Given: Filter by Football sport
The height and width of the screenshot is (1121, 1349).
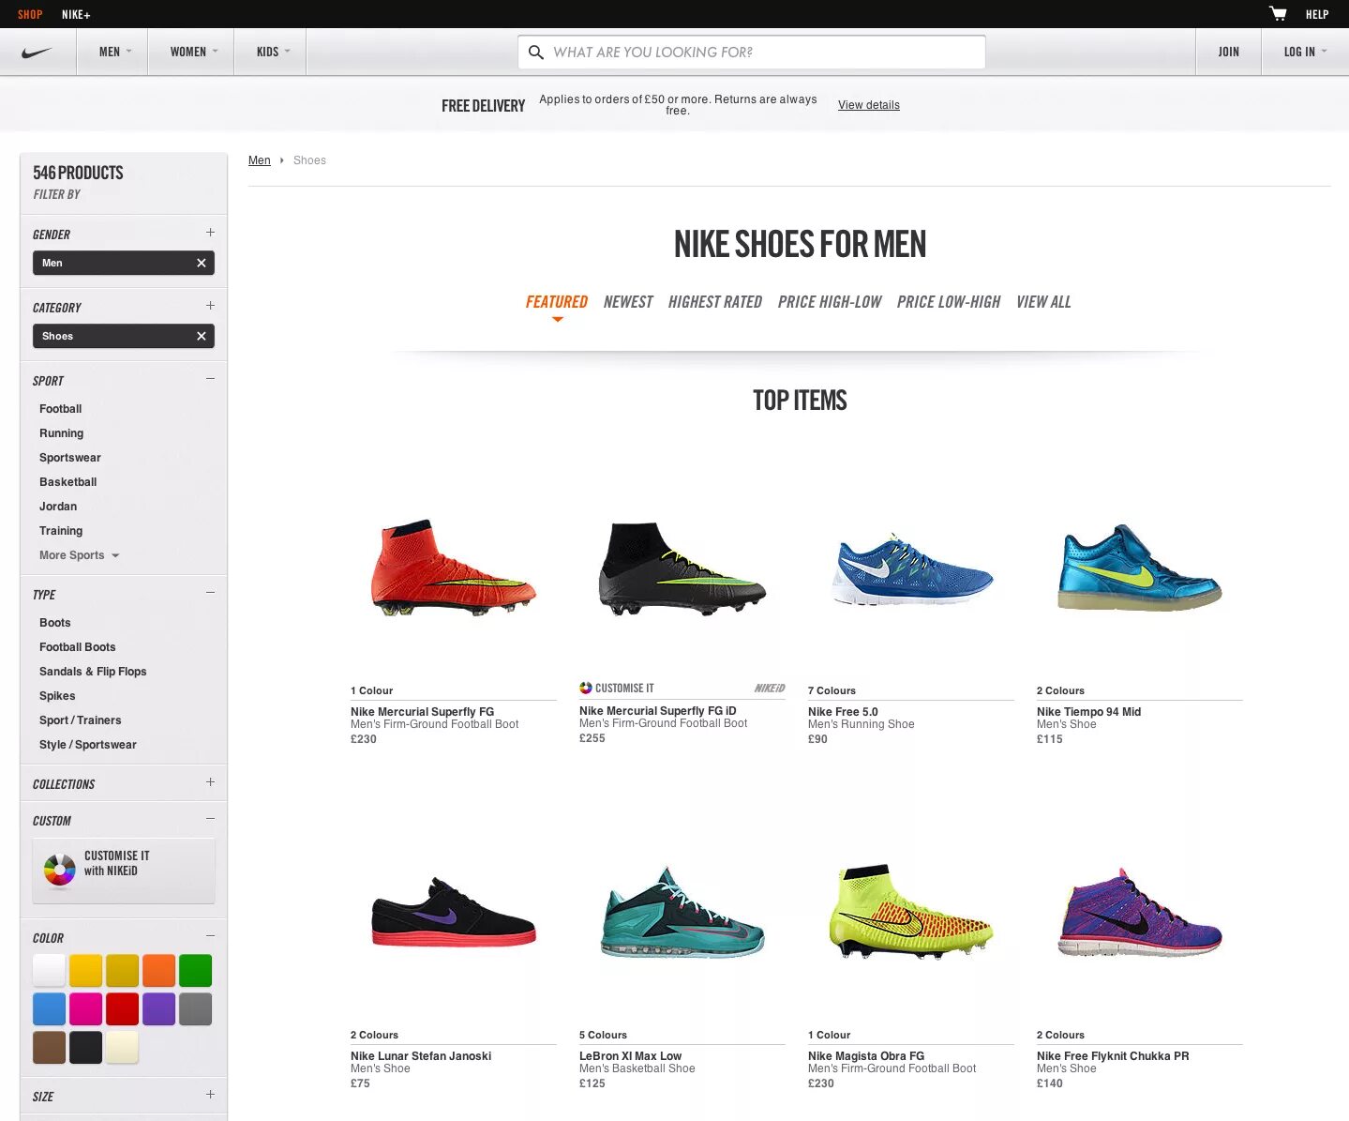Looking at the screenshot, I should tap(61, 409).
